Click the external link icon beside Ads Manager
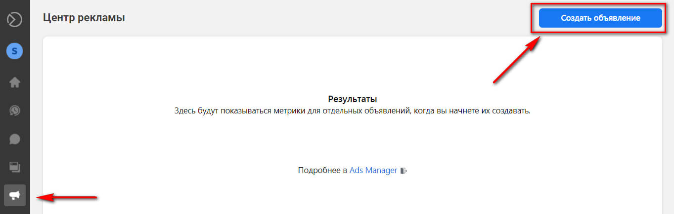 click(x=404, y=171)
